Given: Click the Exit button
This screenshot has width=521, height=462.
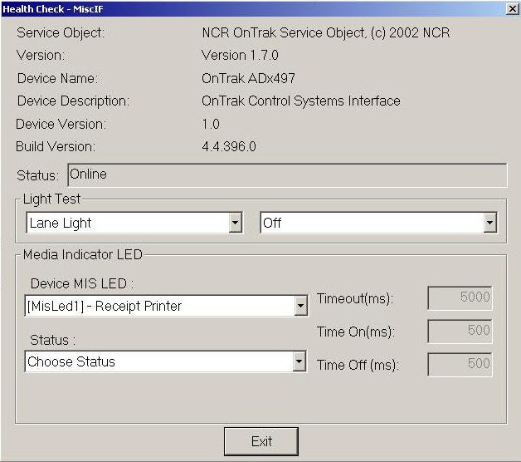Looking at the screenshot, I should [261, 441].
